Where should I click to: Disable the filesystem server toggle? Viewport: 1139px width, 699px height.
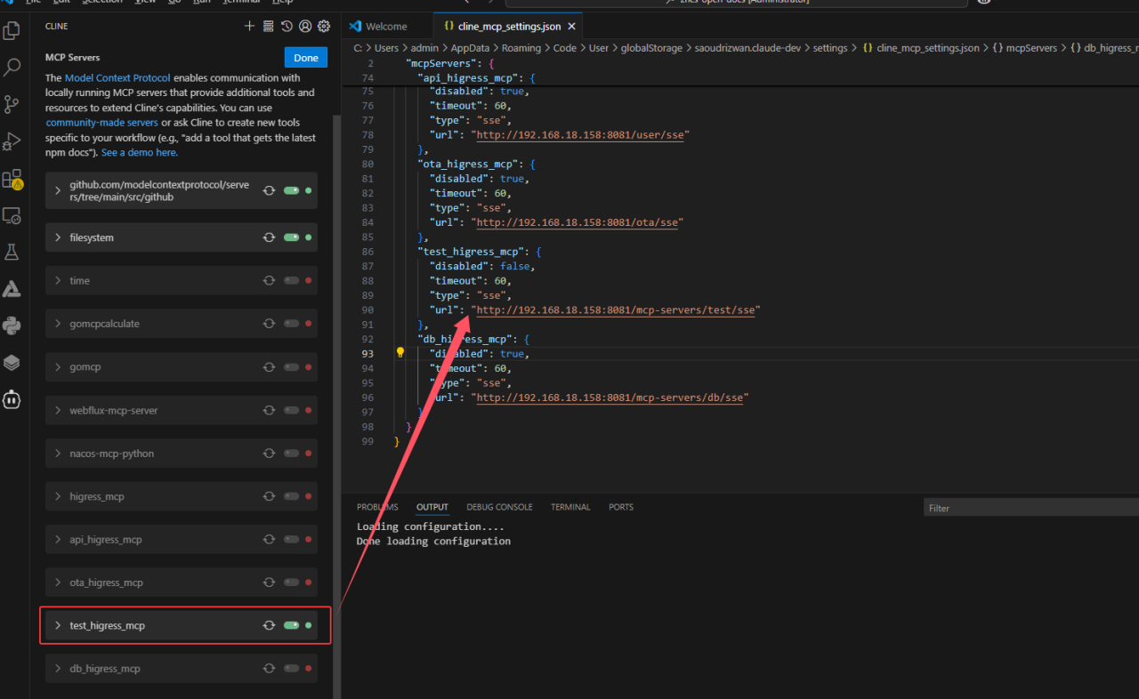click(x=291, y=237)
